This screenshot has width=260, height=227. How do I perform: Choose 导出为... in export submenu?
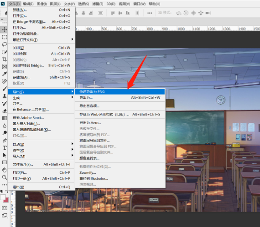(120, 97)
